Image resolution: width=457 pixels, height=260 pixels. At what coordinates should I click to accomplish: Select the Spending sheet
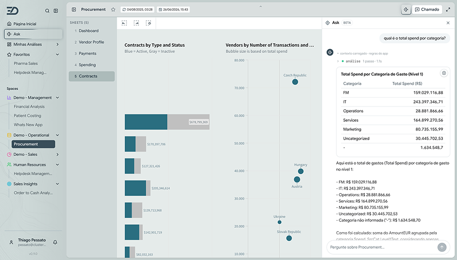tap(91, 65)
